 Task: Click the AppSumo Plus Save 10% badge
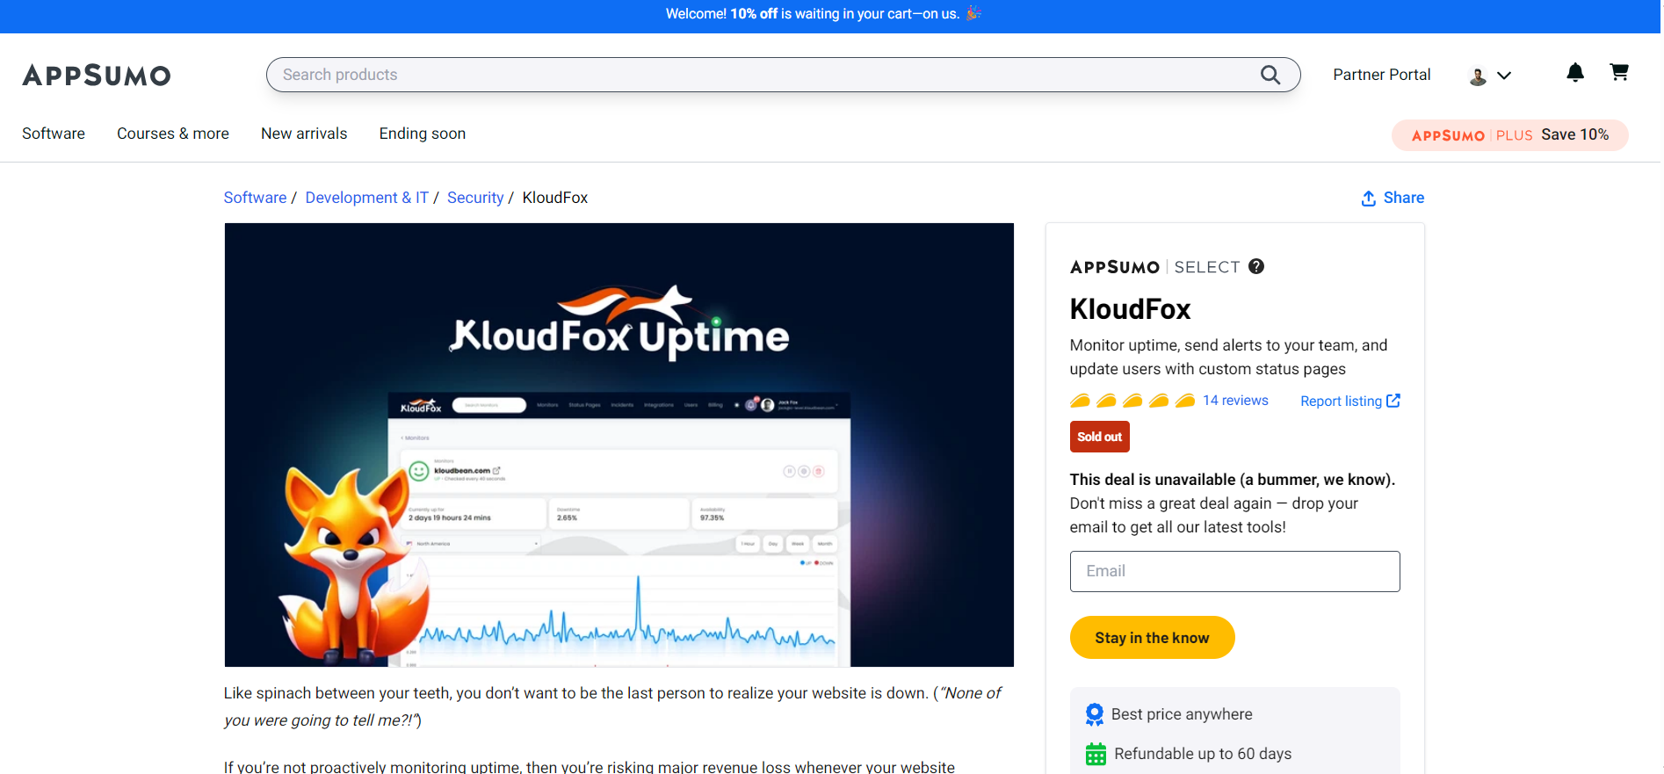[x=1509, y=135]
